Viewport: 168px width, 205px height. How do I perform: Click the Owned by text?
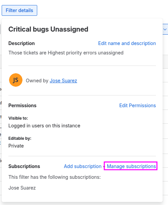[x=37, y=81]
